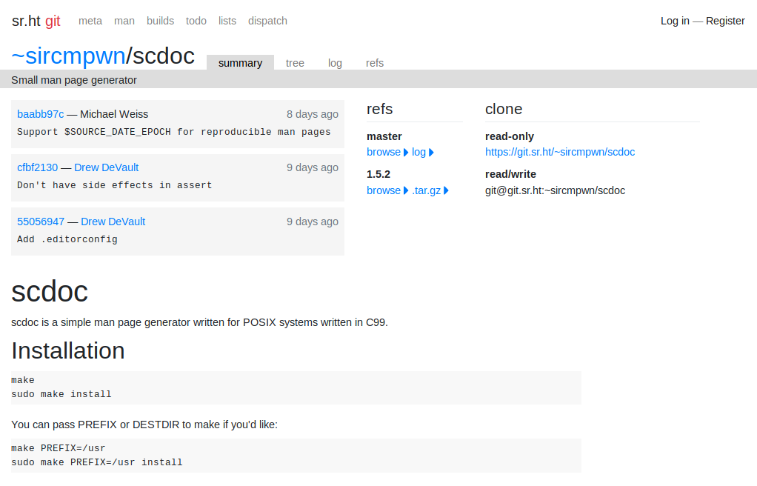Click the Log in link
757x486 pixels.
tap(675, 21)
